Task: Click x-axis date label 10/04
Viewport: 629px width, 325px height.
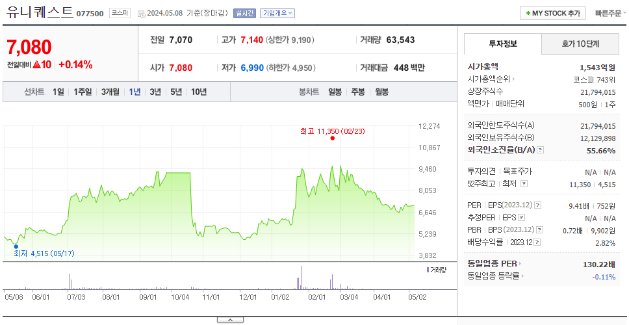Action: click(180, 297)
